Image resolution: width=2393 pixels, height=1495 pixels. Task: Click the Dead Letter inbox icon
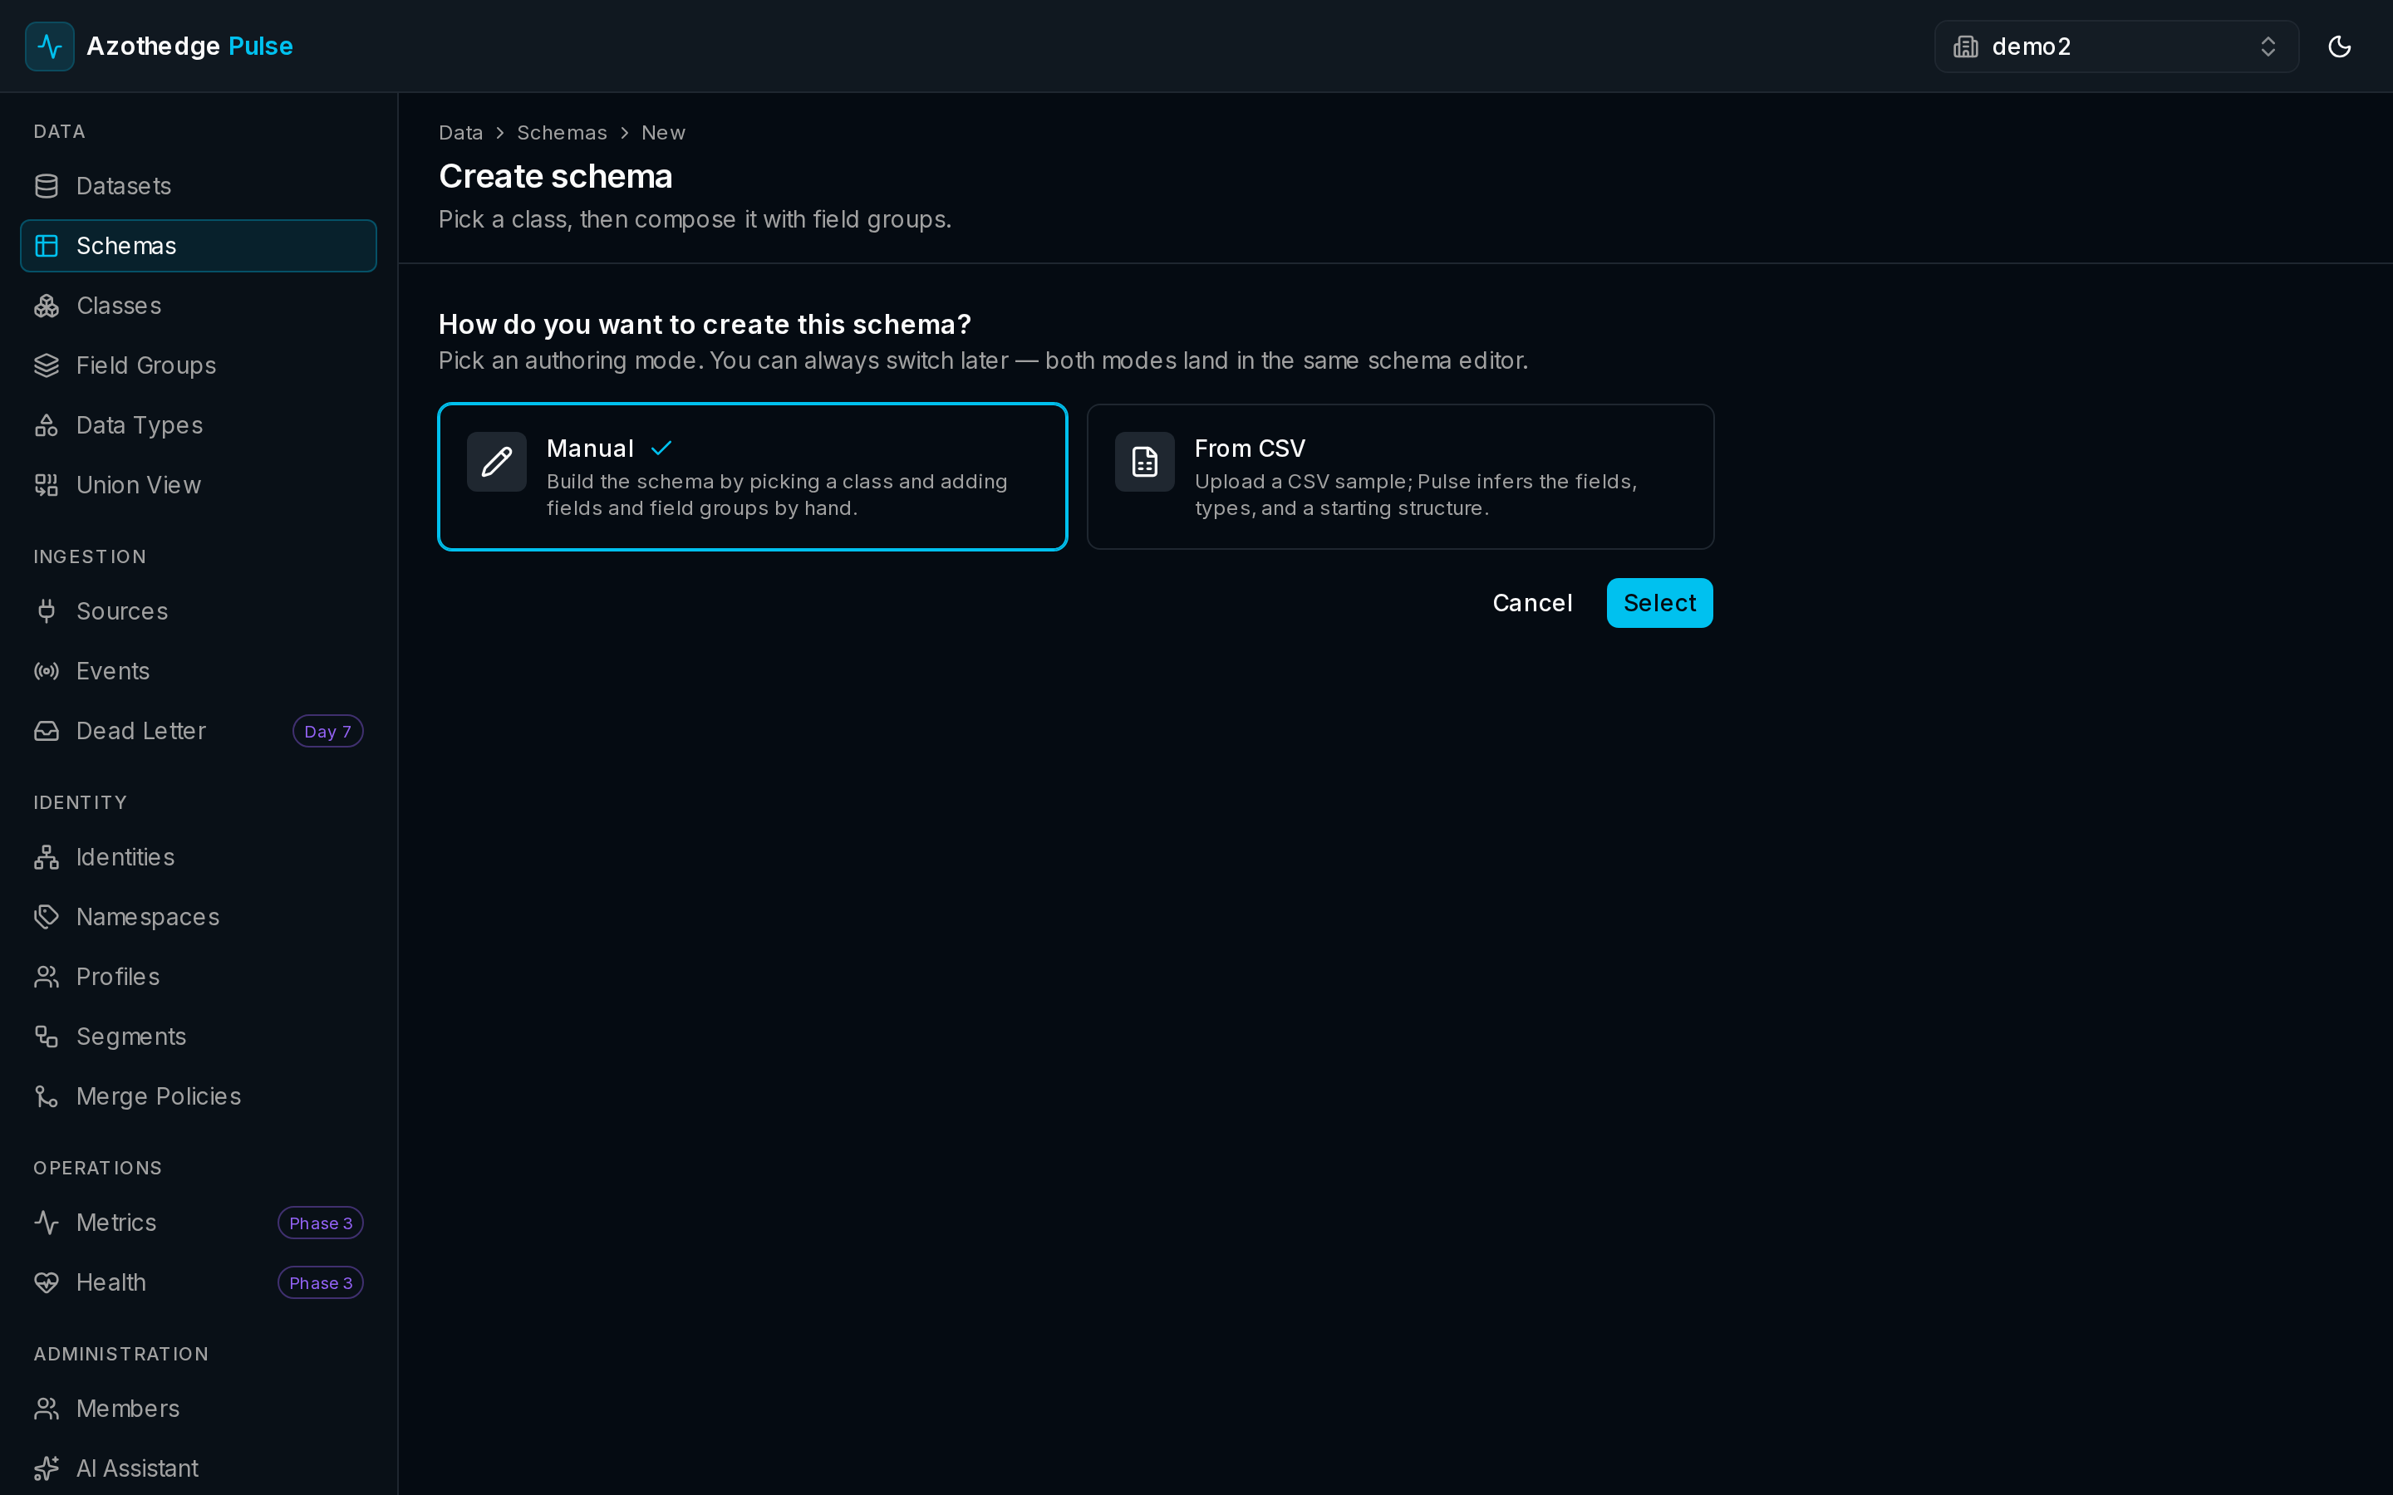click(47, 731)
